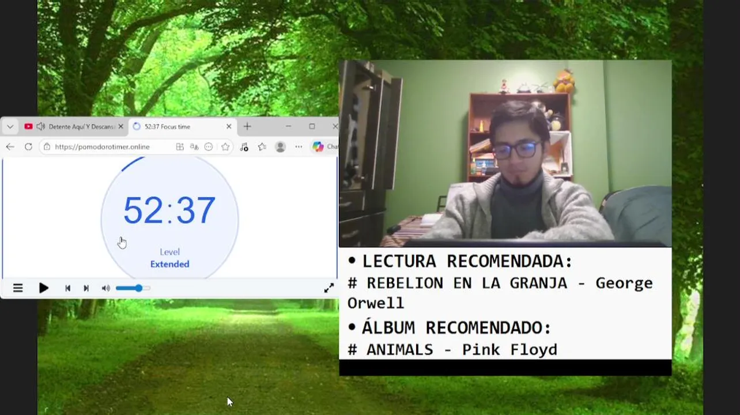Enter fullscreen with the expand arrows icon
Viewport: 740px width, 415px height.
329,288
